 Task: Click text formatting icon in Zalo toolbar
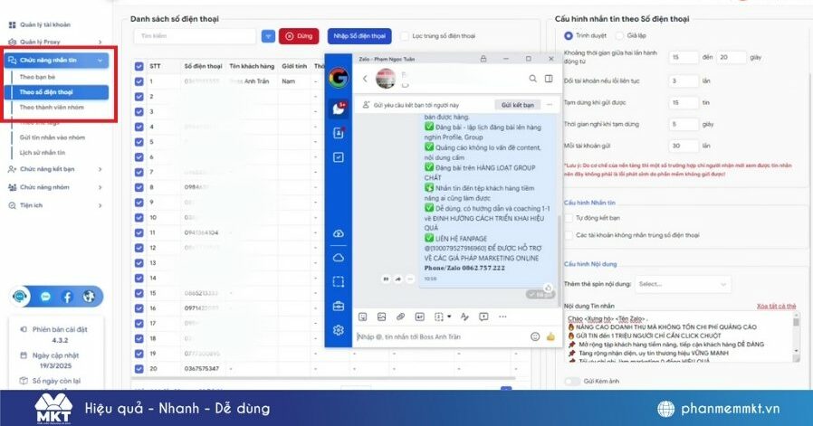coord(464,317)
